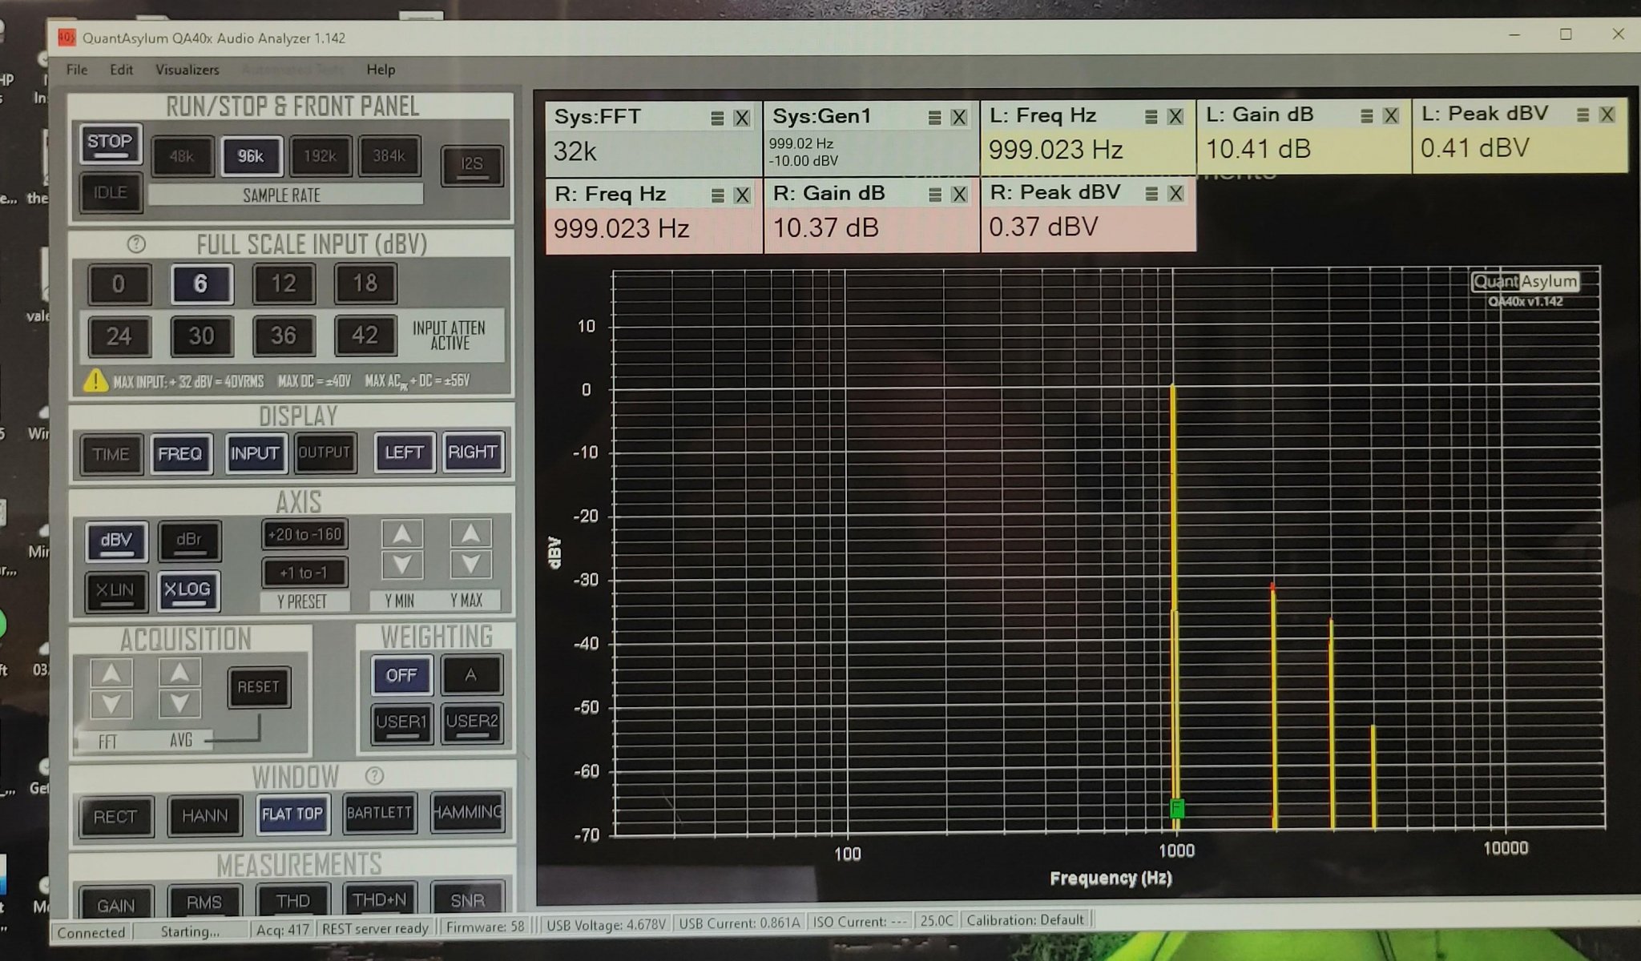Image resolution: width=1641 pixels, height=961 pixels.
Task: Click the Window section help question mark
Action: (x=374, y=775)
